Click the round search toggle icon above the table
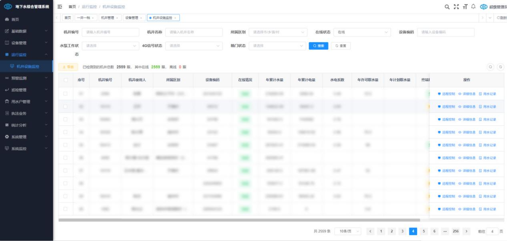This screenshot has width=507, height=241. pyautogui.click(x=491, y=67)
